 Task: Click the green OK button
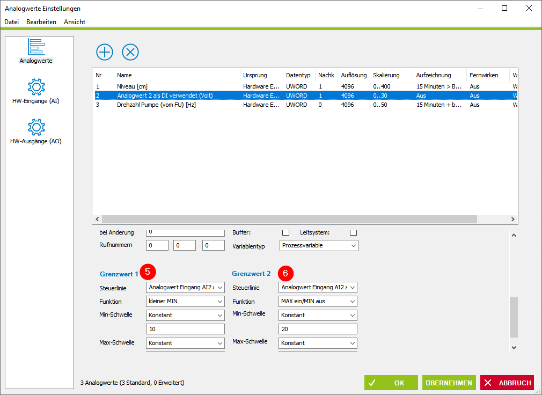[391, 383]
